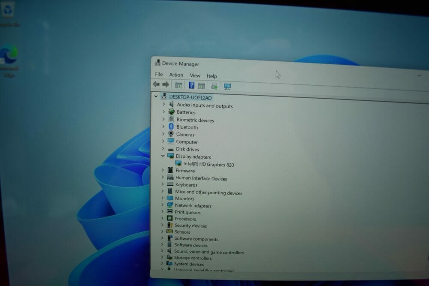
Task: Click the Audio inputs speaker icon
Action: pyautogui.click(x=172, y=104)
